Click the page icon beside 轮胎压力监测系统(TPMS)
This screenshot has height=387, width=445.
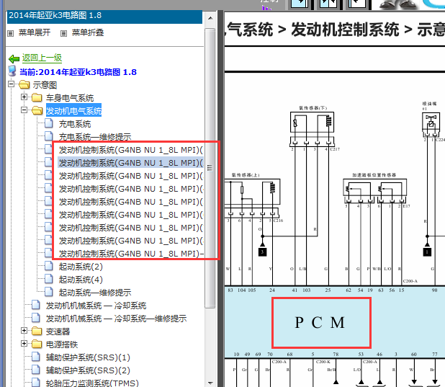coord(36,383)
